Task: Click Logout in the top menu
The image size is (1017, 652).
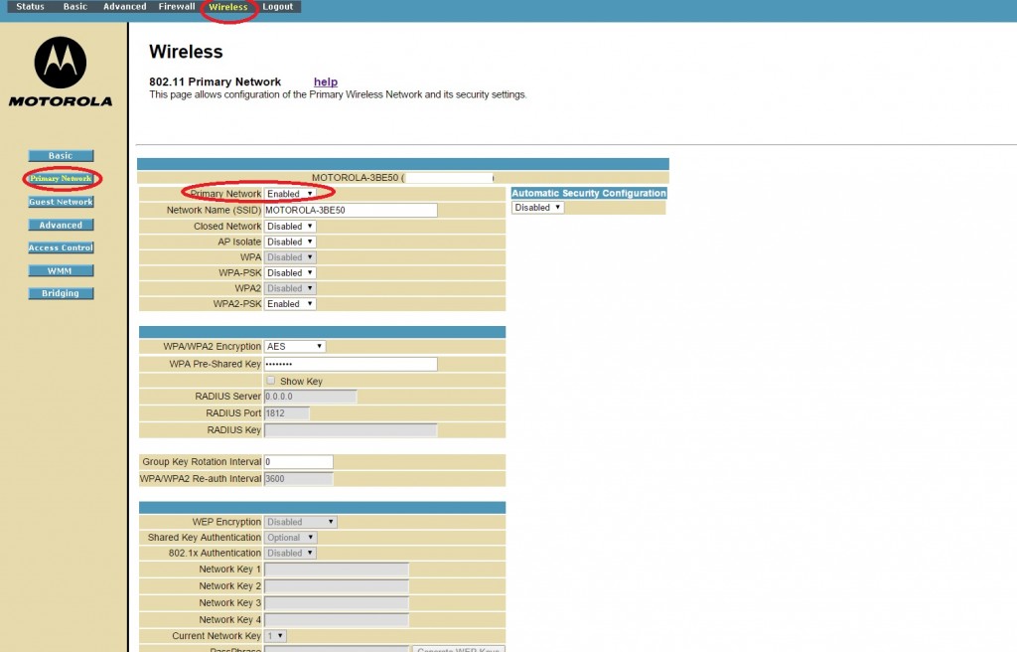Action: point(277,7)
